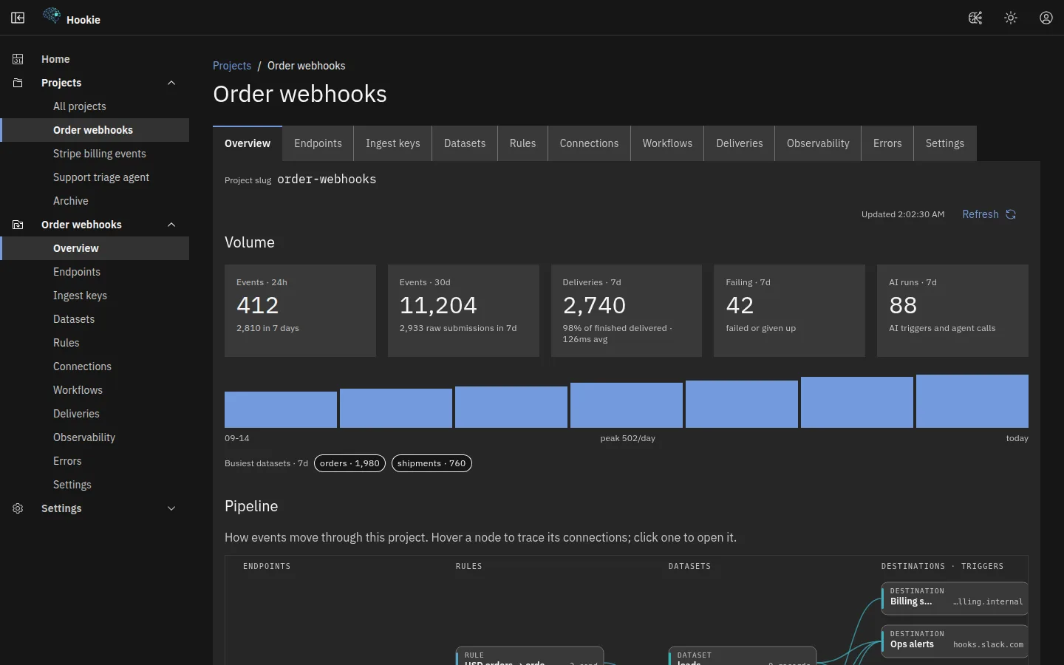The height and width of the screenshot is (665, 1064).
Task: Click the order-webhooks project slug text
Action: pyautogui.click(x=327, y=180)
